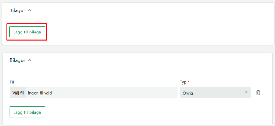The image size is (275, 126).
Task: Select the Övrig text in type selector
Action: coord(188,93)
